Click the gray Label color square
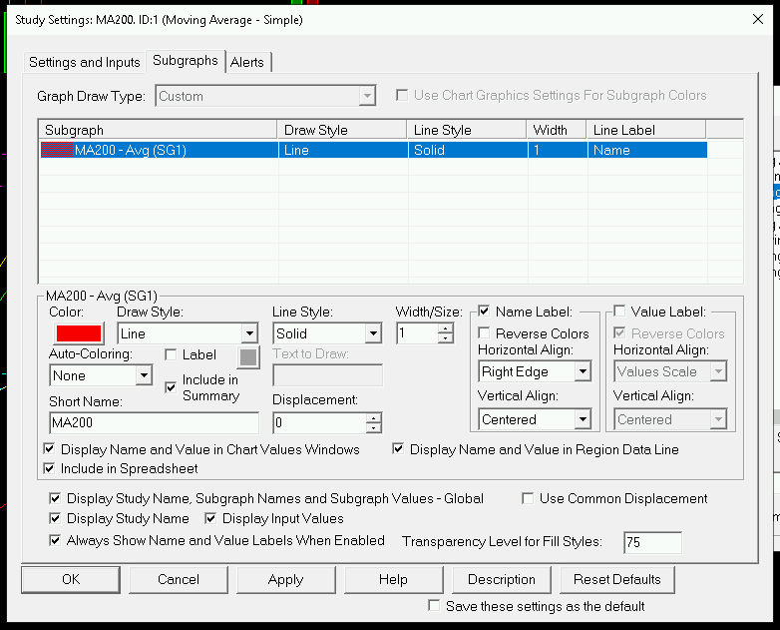780x630 pixels. pos(246,356)
